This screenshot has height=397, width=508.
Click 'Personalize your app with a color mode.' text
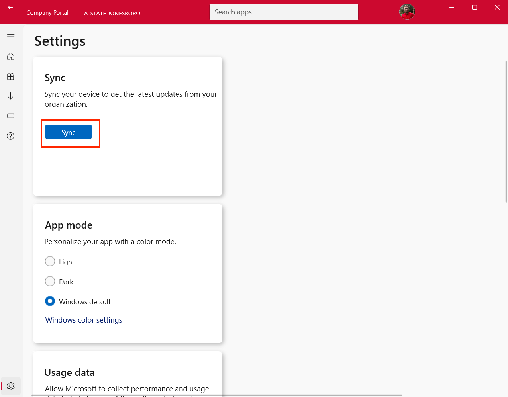[x=110, y=242]
